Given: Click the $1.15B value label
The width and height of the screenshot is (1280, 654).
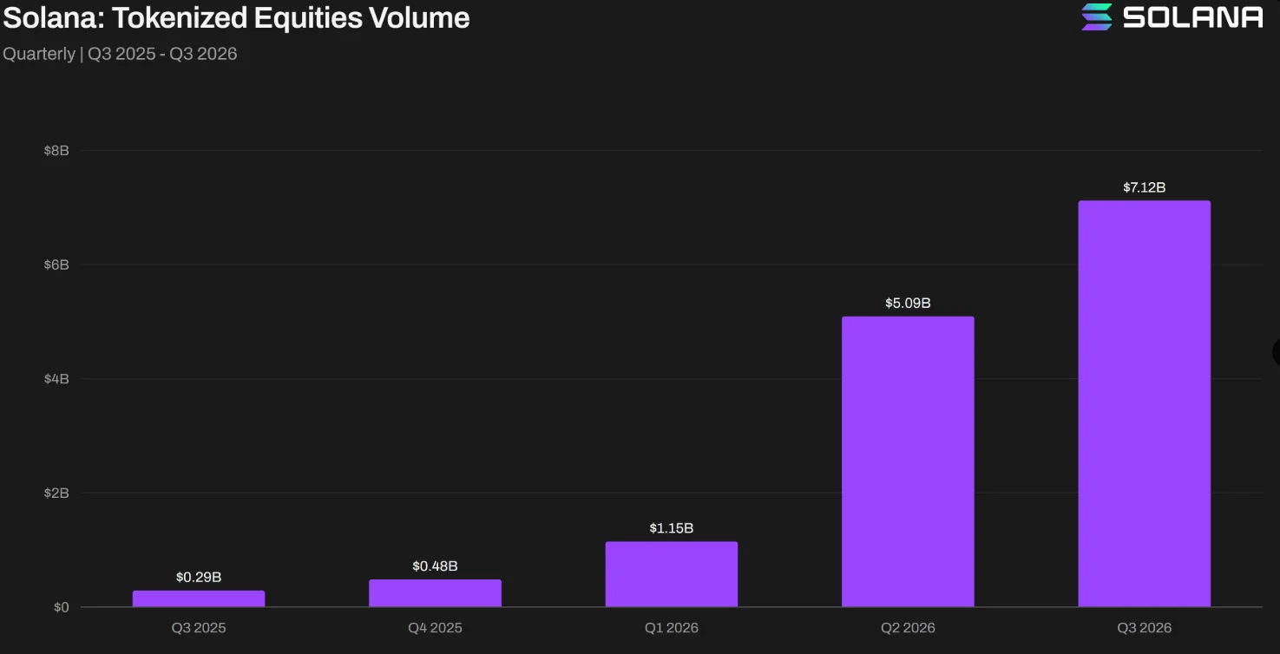Looking at the screenshot, I should coord(672,528).
